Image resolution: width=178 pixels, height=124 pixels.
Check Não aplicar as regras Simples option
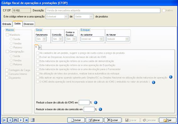(x=38, y=78)
